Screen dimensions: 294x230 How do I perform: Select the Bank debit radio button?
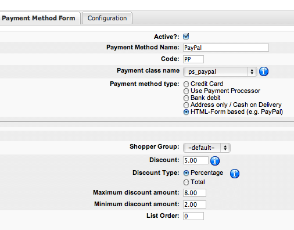pyautogui.click(x=186, y=98)
